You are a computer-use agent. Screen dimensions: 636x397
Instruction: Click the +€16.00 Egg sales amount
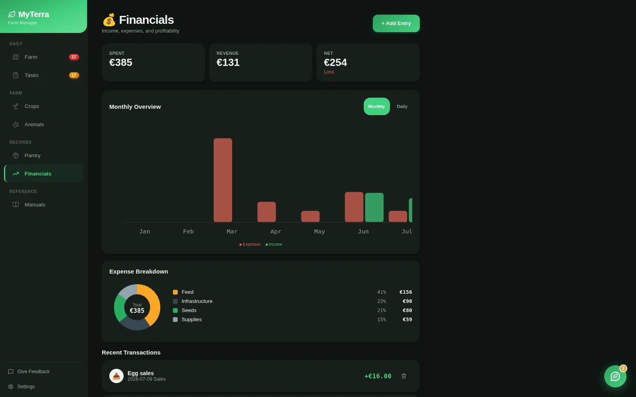[378, 376]
